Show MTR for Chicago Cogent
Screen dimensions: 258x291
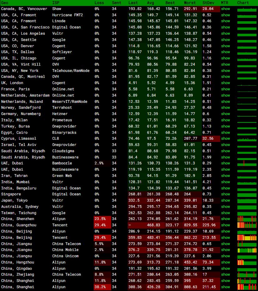click(x=226, y=58)
